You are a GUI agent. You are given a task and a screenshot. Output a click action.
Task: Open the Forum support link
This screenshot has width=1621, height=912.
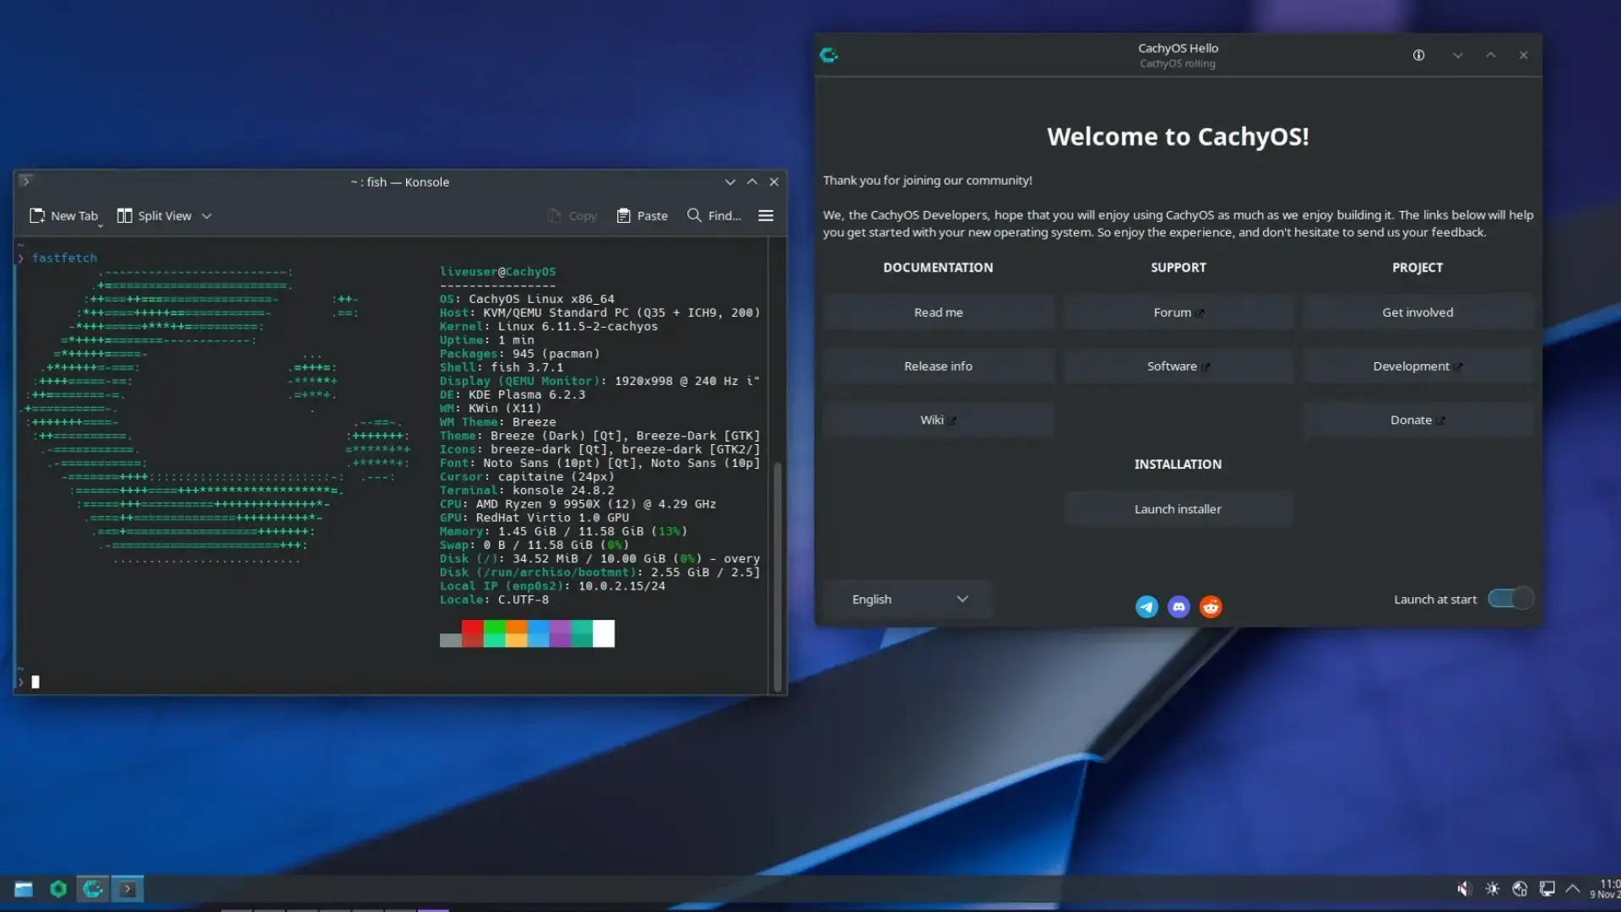click(x=1178, y=312)
